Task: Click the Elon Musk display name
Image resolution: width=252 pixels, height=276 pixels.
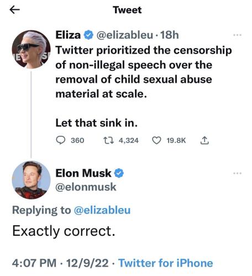Action: click(x=83, y=173)
